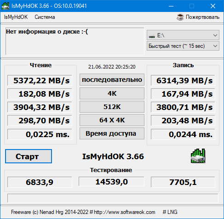Click the disk info text box
Screen dimensions: 224x219
pos(75,41)
